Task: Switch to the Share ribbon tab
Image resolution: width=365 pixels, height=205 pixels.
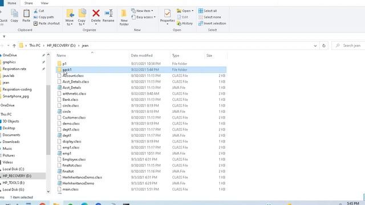Action: click(29, 3)
